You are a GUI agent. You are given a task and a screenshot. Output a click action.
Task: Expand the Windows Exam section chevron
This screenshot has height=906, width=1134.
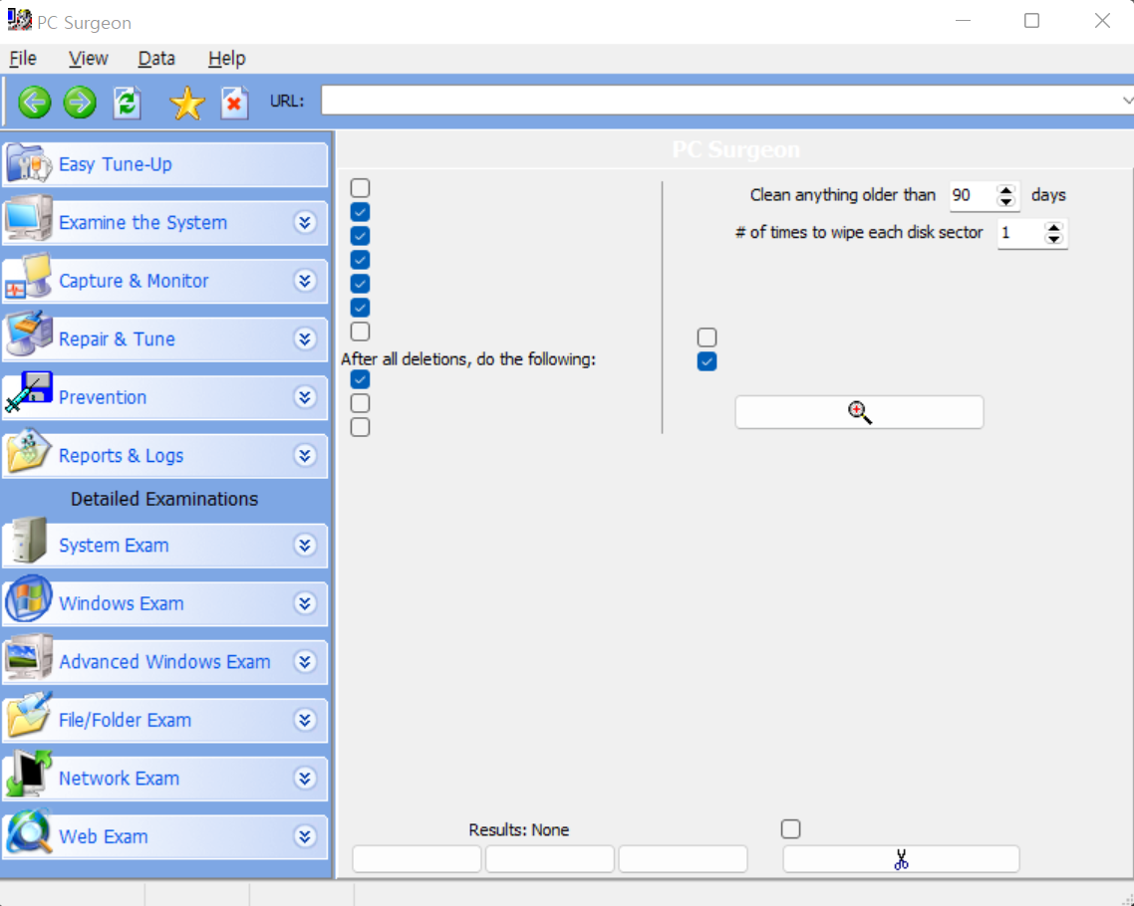click(x=305, y=603)
